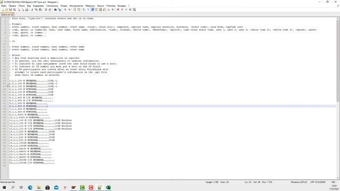Open Find with the binoculars icon

pyautogui.click(x=55, y=10)
